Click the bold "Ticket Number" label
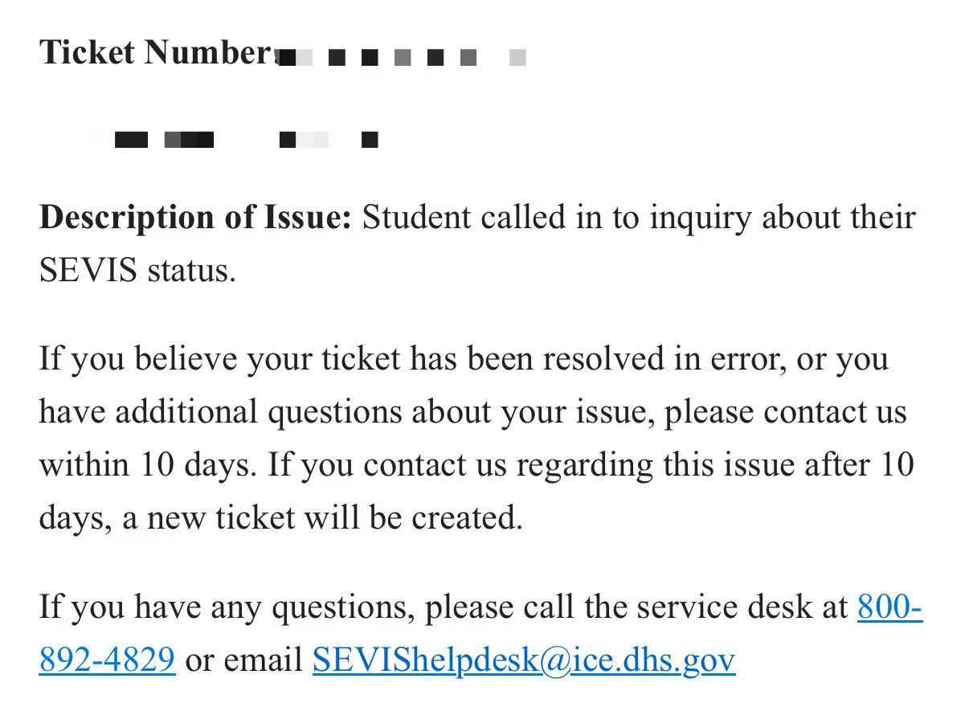 click(x=156, y=53)
